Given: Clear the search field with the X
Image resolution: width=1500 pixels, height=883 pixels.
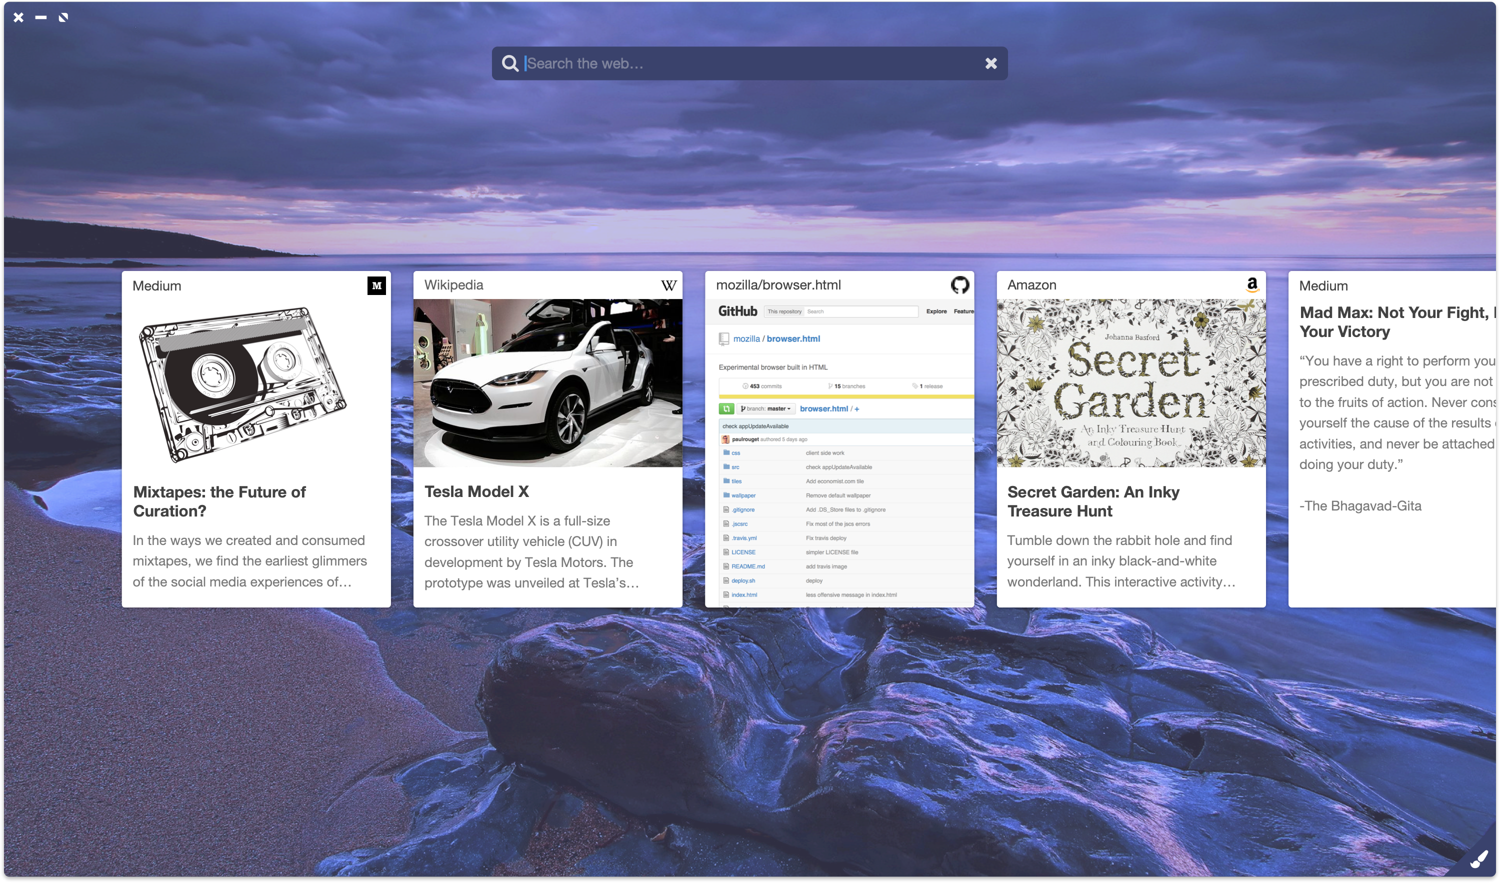Looking at the screenshot, I should click(990, 63).
